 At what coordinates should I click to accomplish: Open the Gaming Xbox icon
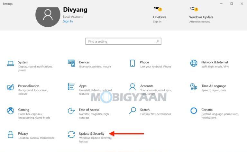click(x=11, y=111)
